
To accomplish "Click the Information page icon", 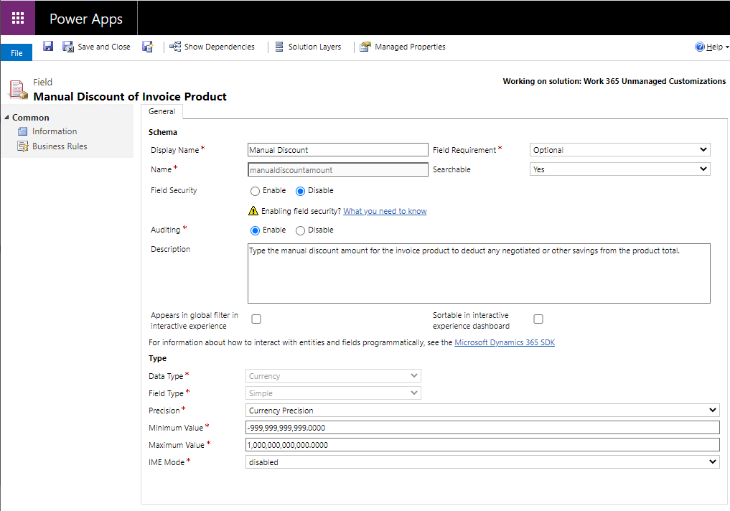I will [22, 132].
